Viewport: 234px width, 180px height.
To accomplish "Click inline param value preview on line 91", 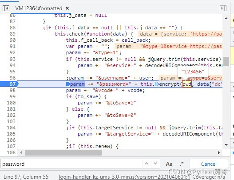I will point(168,47).
